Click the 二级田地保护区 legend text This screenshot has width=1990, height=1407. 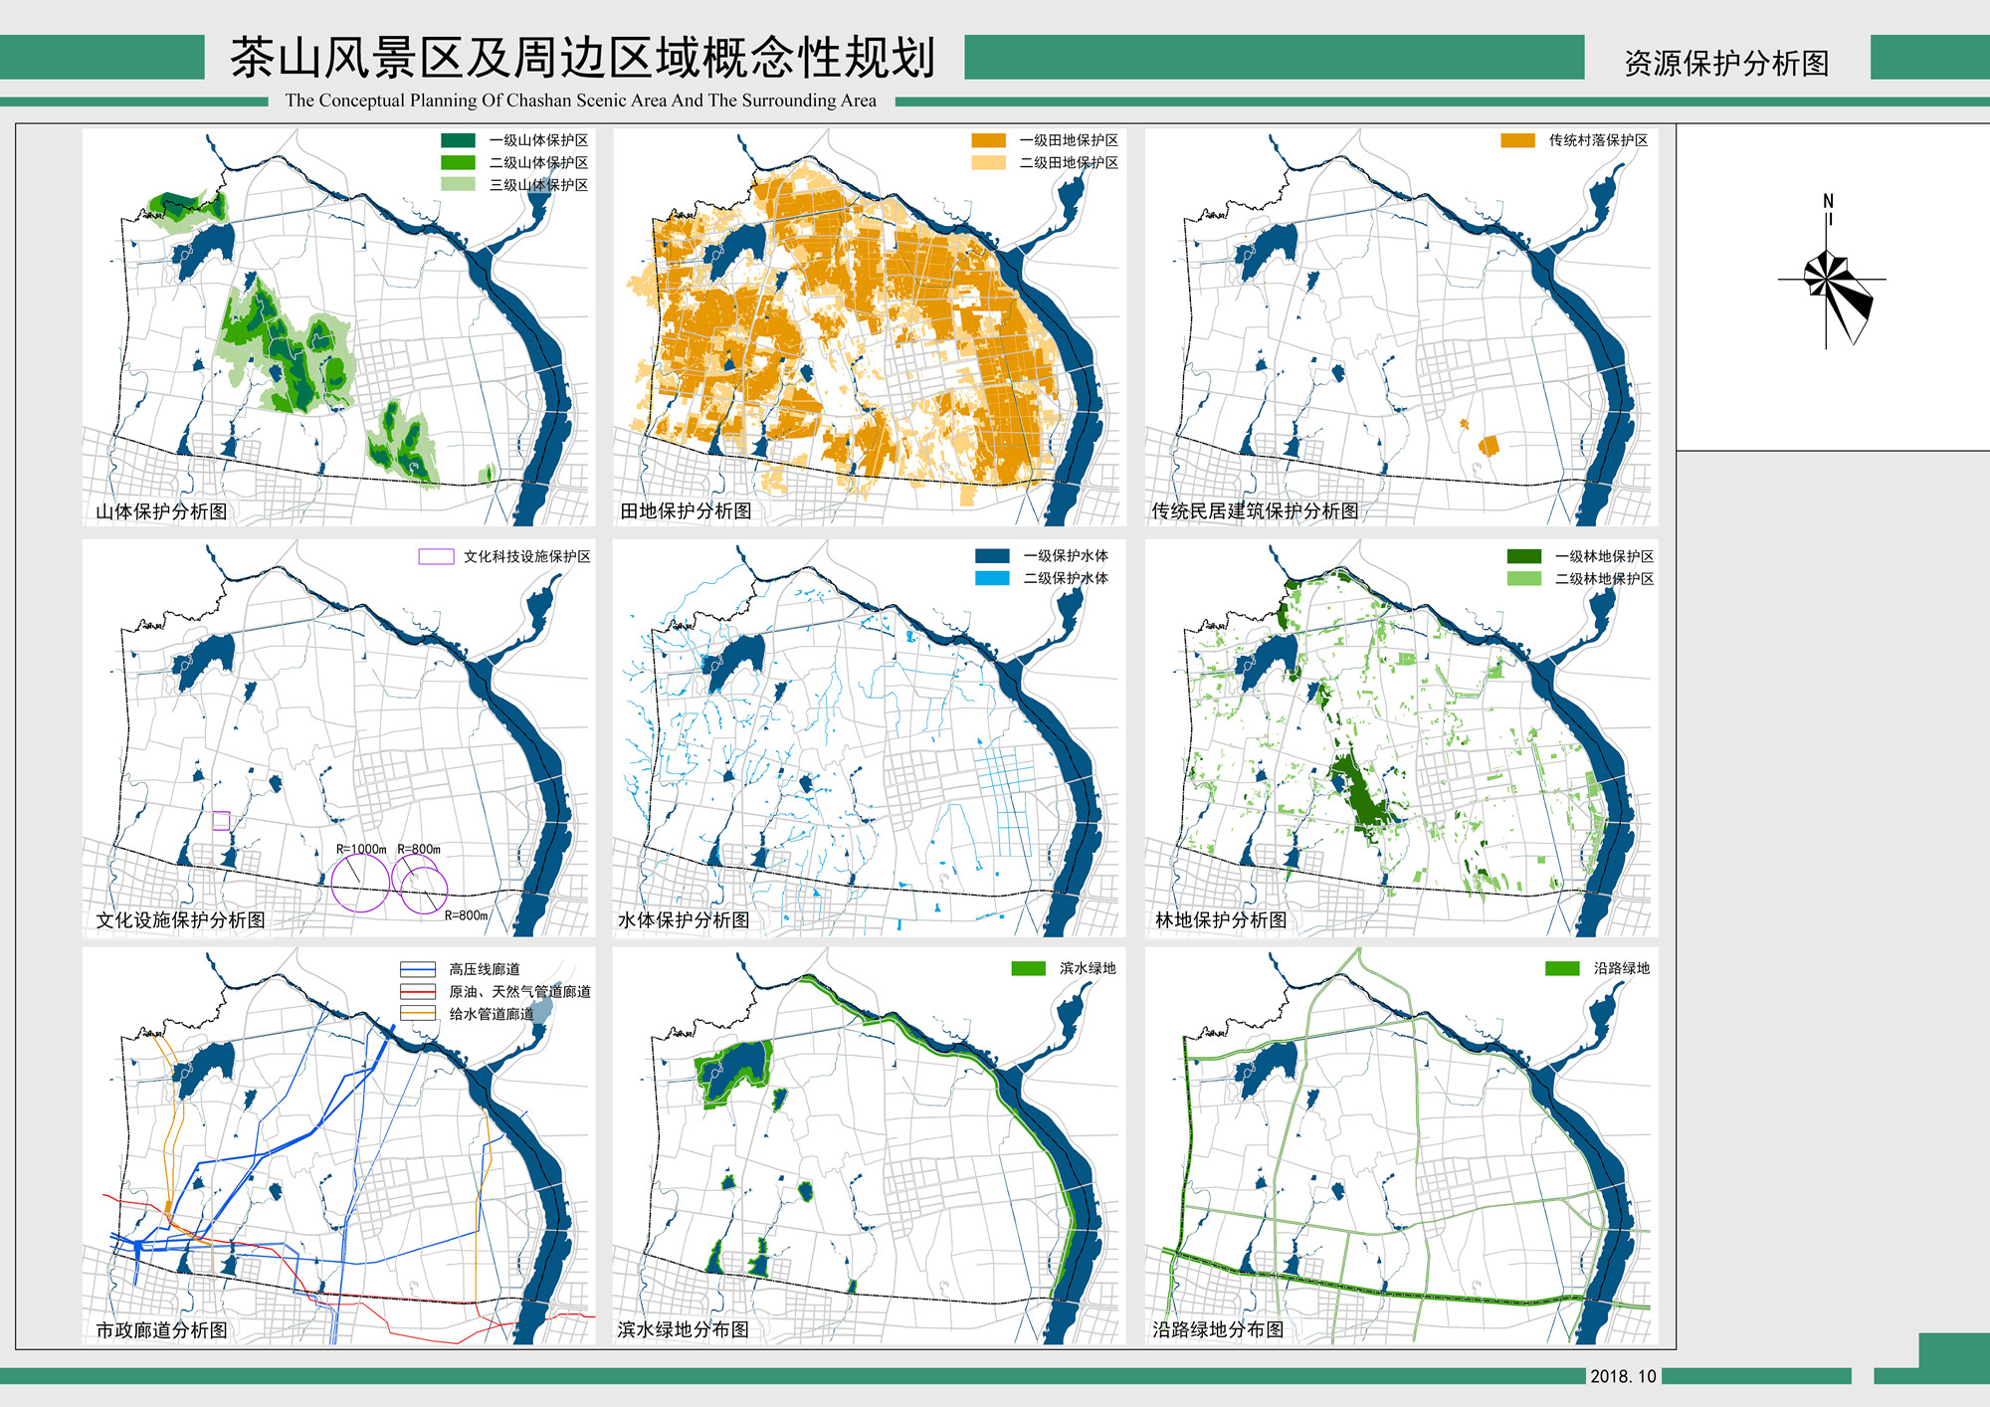(1069, 162)
